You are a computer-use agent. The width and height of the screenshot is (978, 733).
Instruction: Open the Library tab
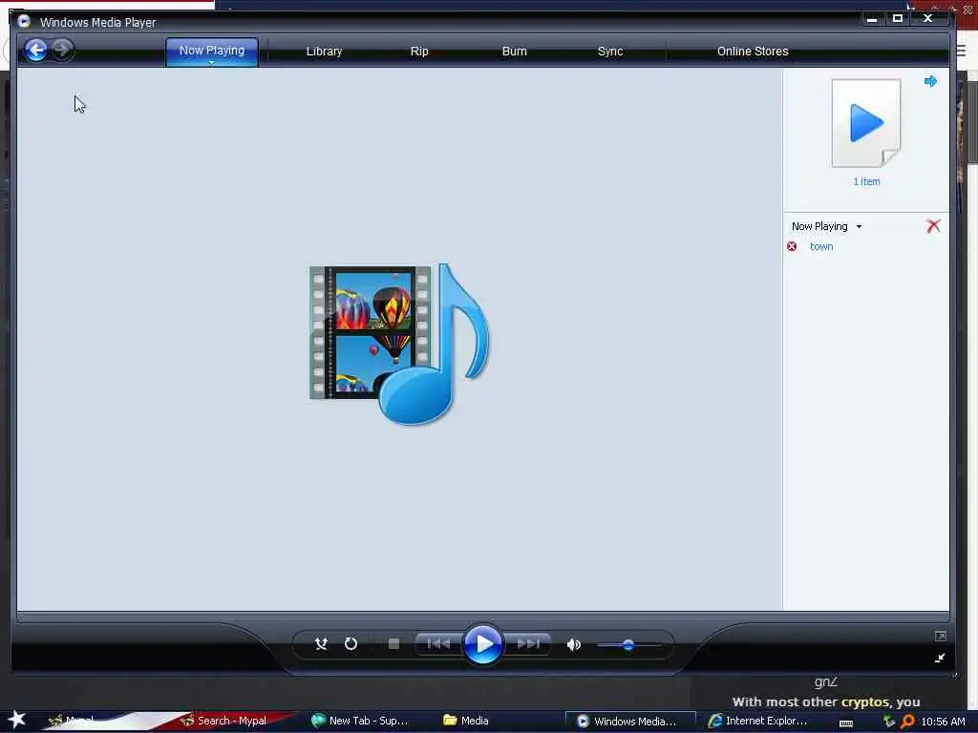324,52
